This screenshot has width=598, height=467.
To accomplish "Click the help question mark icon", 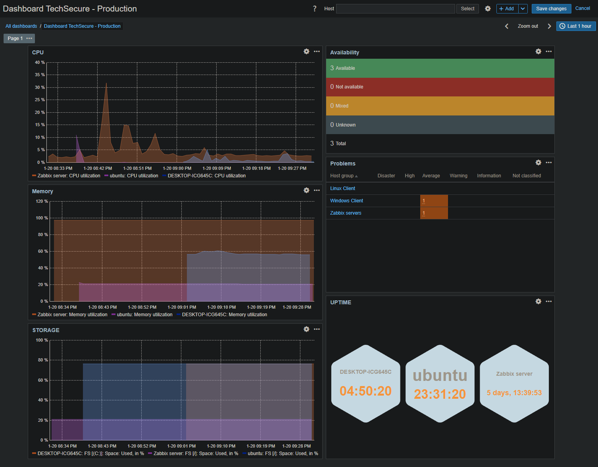I will point(315,9).
